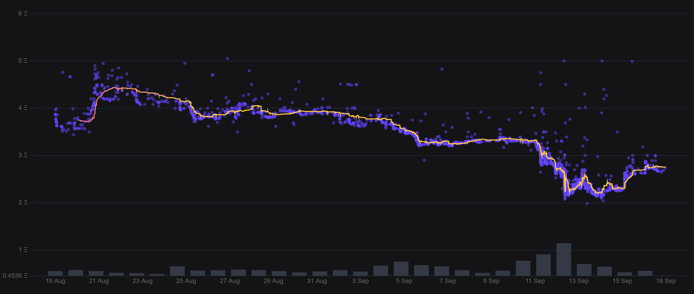Select the volume bar above 19 Aug
This screenshot has height=294, width=694.
coord(55,273)
